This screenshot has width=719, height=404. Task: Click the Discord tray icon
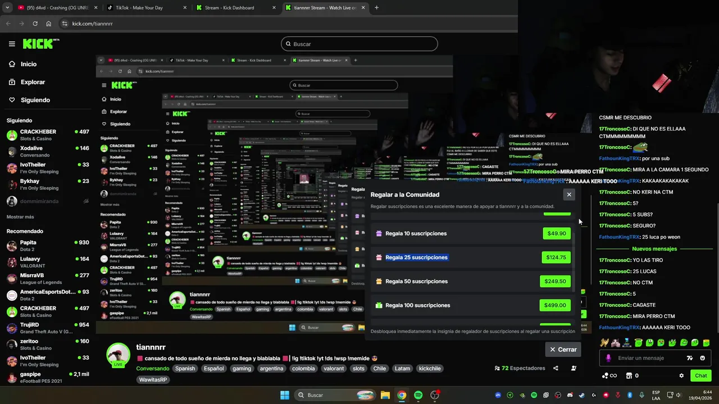(570, 395)
